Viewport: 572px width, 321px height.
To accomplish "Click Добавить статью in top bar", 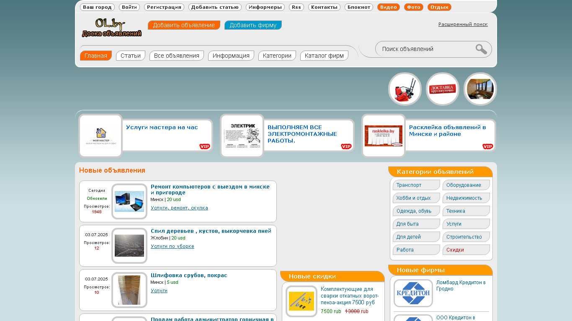I will [215, 7].
